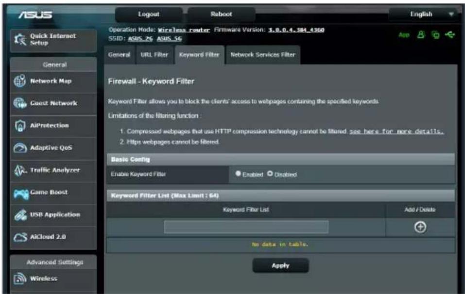Click the plus icon to add keyword
The width and height of the screenshot is (465, 294).
coord(420,227)
